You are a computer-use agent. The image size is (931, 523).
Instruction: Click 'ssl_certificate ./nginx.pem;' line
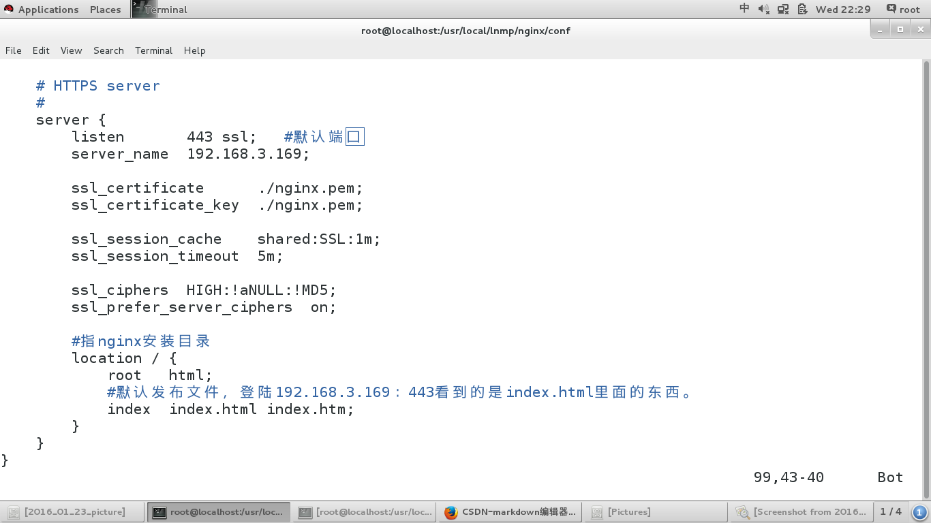217,188
